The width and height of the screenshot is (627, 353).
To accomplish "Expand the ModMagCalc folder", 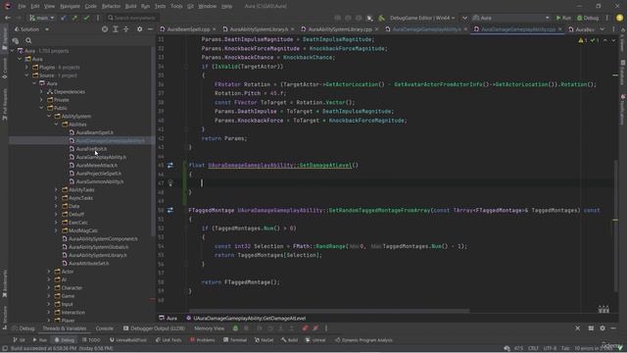I will pos(56,230).
